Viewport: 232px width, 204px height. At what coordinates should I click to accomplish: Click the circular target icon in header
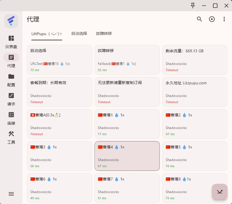[212, 19]
